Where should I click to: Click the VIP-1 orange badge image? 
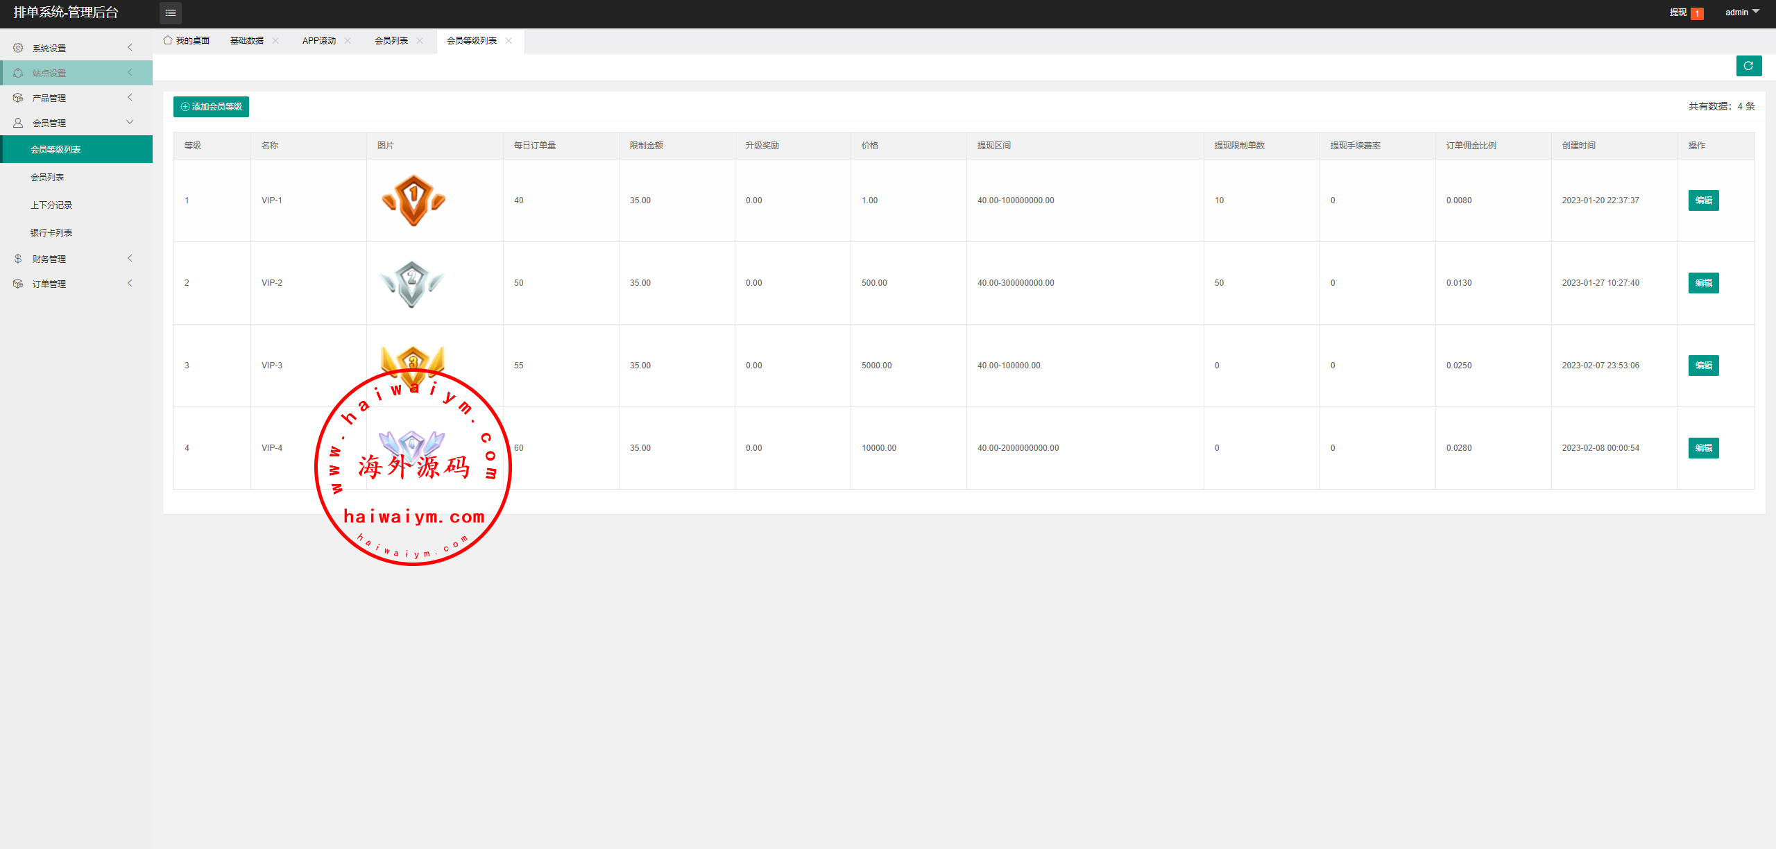(413, 200)
